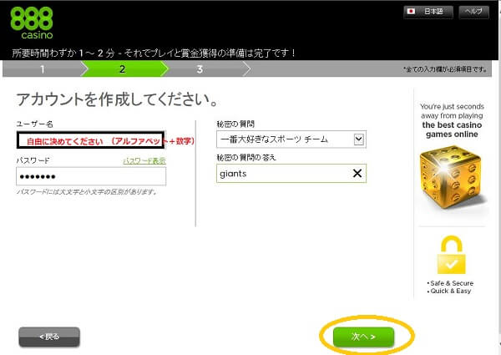Focus the パスワード password field
The width and height of the screenshot is (501, 355).
click(91, 176)
